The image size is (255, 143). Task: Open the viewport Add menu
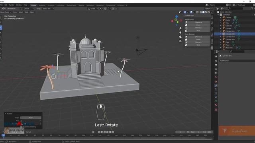click(26, 12)
